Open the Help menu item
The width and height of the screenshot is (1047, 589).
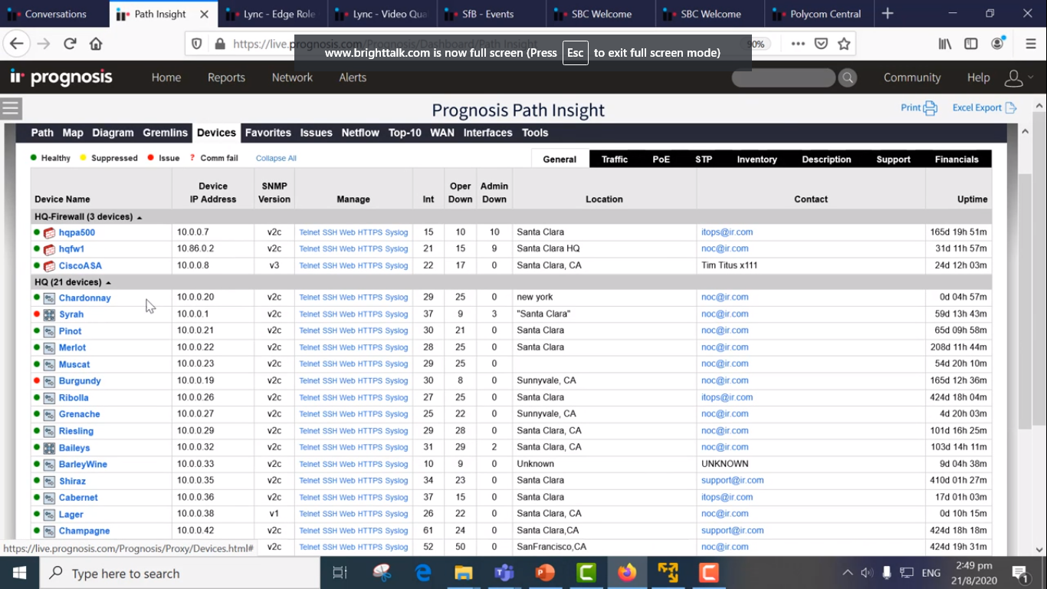978,77
